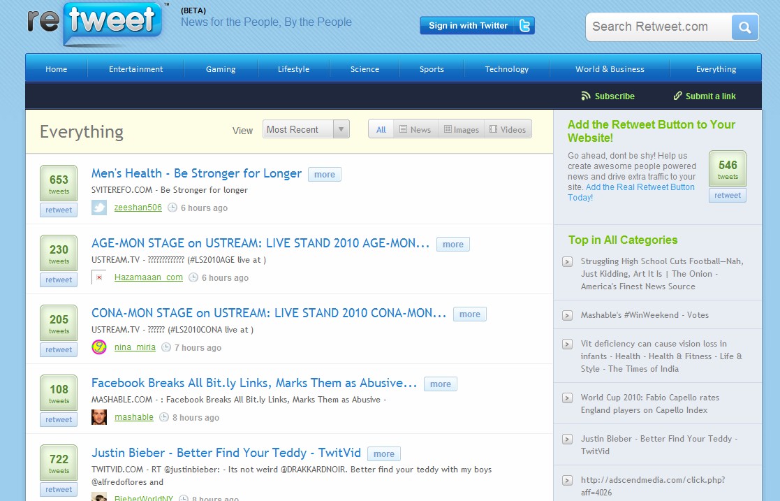Open the Science category

(365, 68)
